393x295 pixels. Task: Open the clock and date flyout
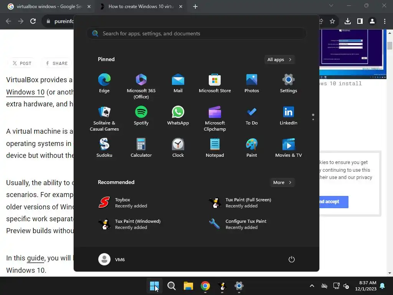click(366, 286)
